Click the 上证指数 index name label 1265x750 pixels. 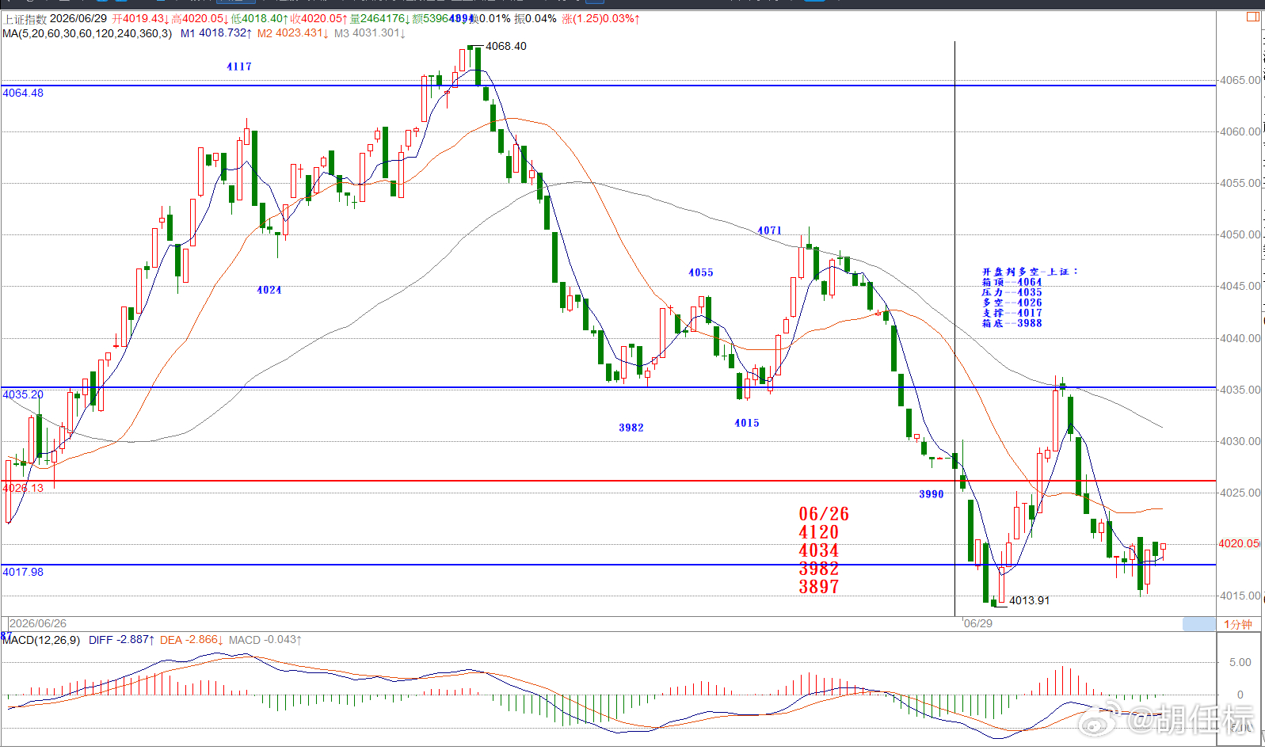point(25,18)
